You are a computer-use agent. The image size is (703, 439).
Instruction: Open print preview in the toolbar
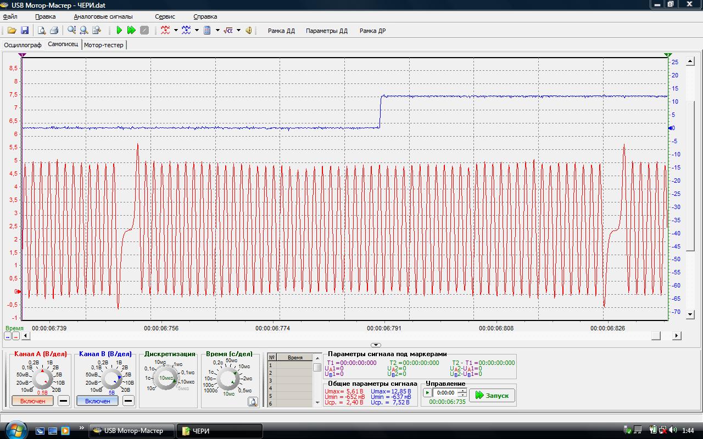pos(42,31)
